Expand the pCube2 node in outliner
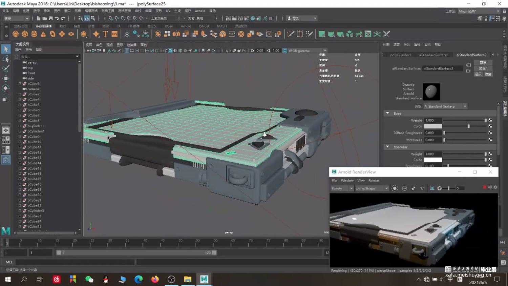508x286 pixels. (x=20, y=94)
